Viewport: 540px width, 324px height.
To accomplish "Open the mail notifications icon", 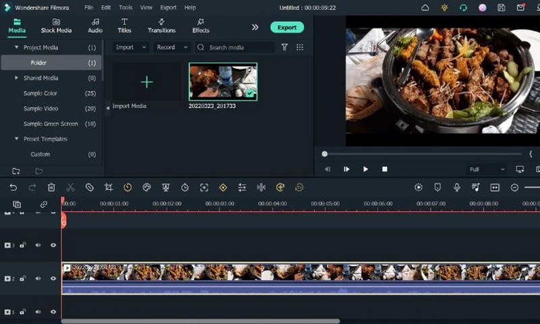I will pos(520,7).
